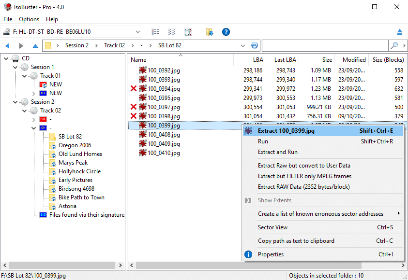
Task: Collapse the Session 1 node
Action: point(15,67)
